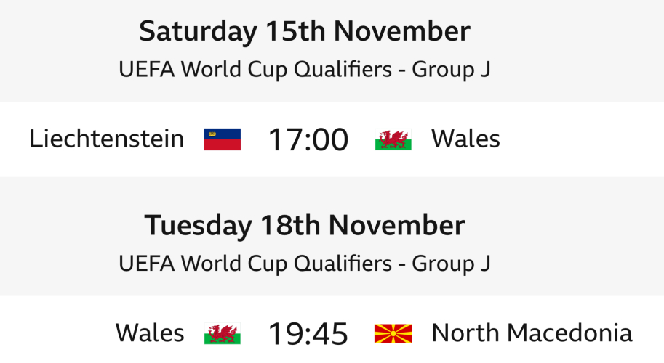The width and height of the screenshot is (664, 363).
Task: Open the North Macedonia team name
Action: pyautogui.click(x=532, y=333)
